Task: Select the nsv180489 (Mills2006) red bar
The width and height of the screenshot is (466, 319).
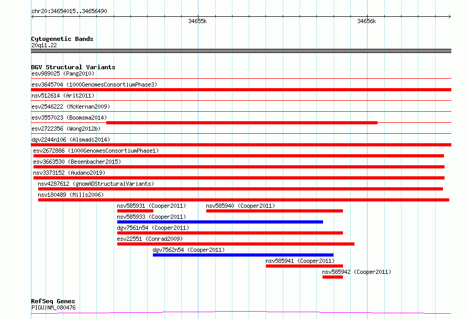Action: pos(243,200)
